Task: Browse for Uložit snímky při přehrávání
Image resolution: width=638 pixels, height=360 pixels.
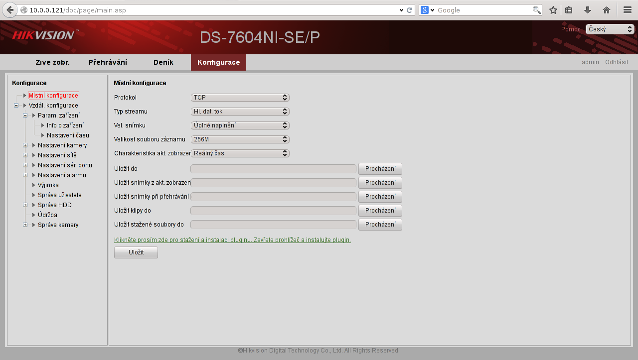Action: (380, 197)
